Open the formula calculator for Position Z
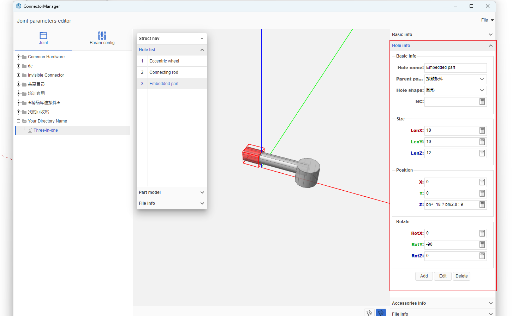The image size is (512, 316). pyautogui.click(x=482, y=205)
